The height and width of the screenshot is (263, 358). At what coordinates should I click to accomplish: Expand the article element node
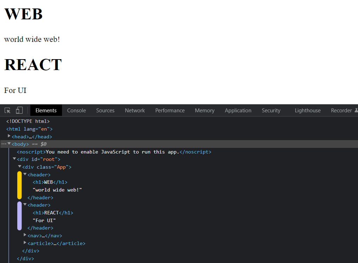coord(25,243)
